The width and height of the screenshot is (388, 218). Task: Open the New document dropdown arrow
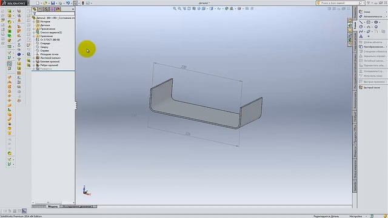(x=41, y=3)
